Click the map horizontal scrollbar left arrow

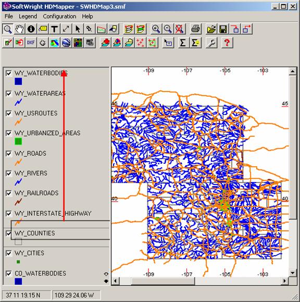click(x=116, y=281)
